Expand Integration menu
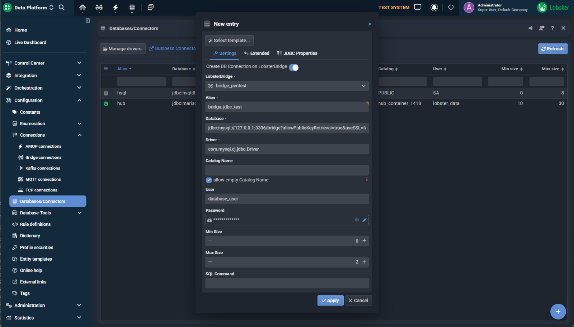 (44, 76)
